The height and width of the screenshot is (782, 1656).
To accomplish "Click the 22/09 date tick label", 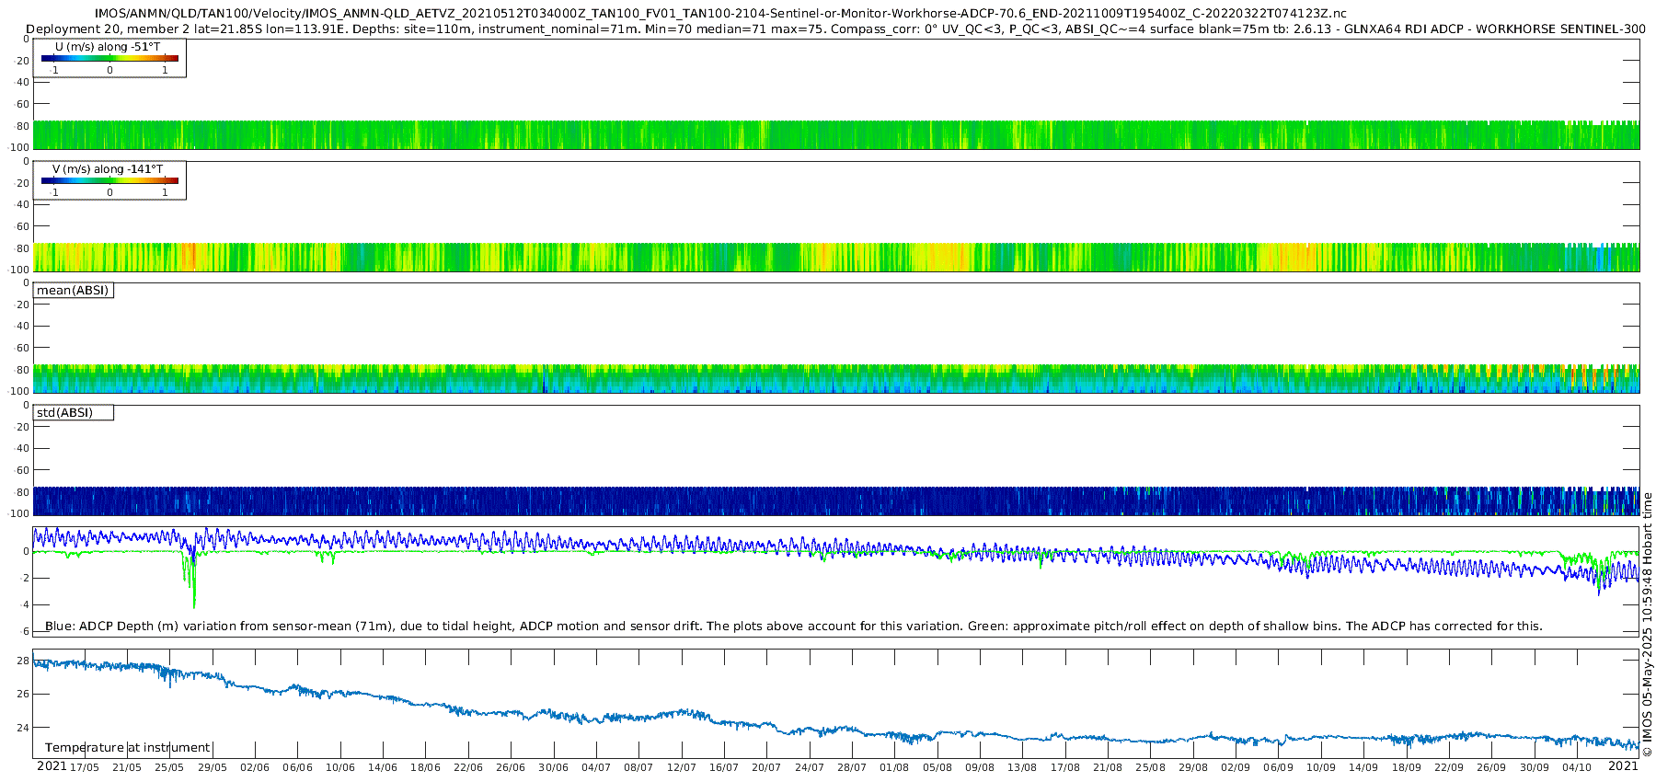I will click(1449, 767).
